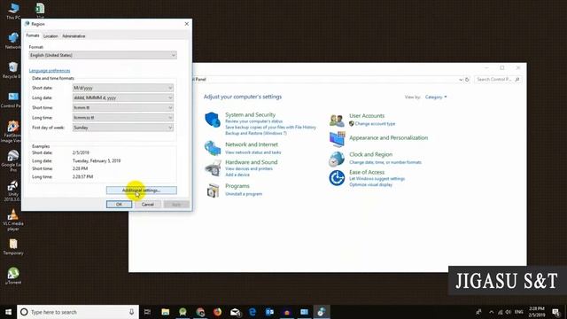This screenshot has width=567, height=319.
Task: Open Chrome from the taskbar
Action: tap(200, 312)
